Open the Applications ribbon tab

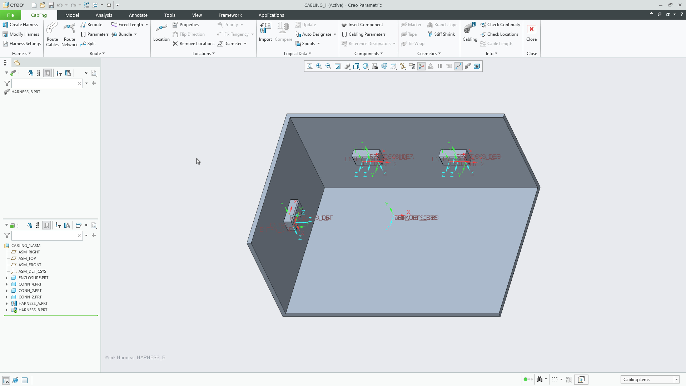tap(271, 15)
